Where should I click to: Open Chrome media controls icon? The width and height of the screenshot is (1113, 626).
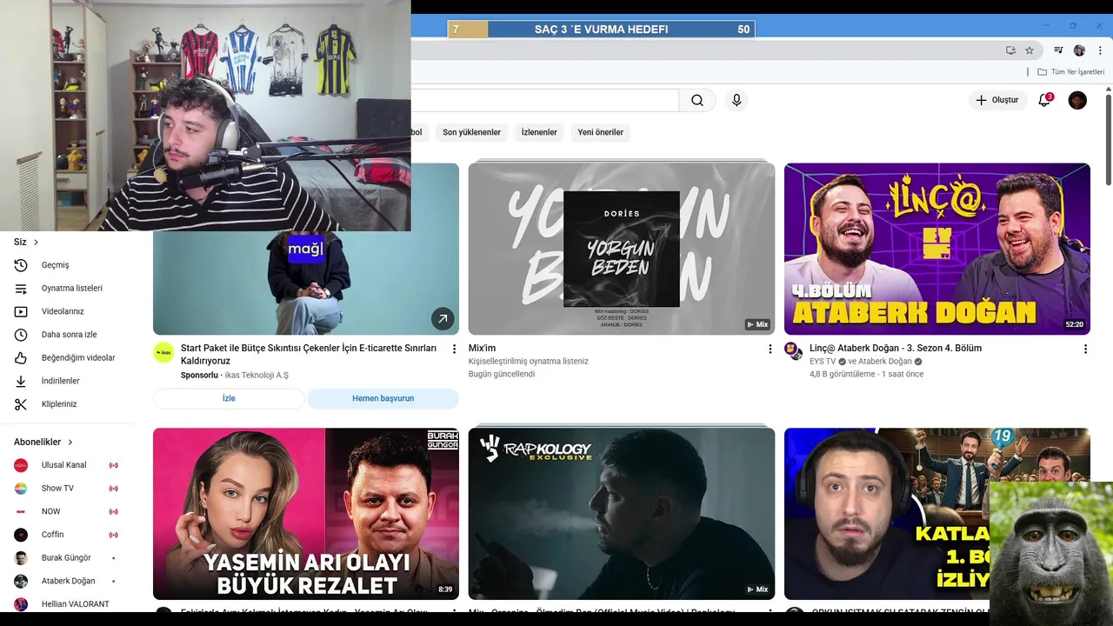[1058, 50]
